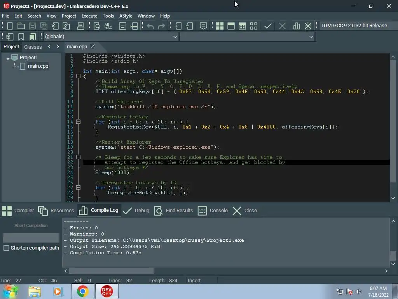This screenshot has width=398, height=299.
Task: Click the Debug checkmark toolbar icon
Action: click(x=268, y=26)
